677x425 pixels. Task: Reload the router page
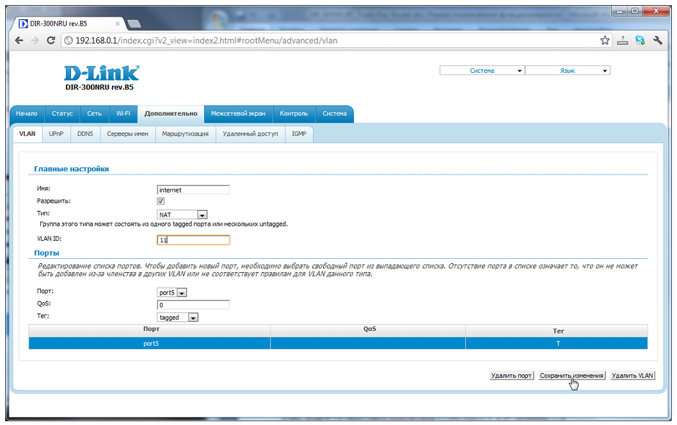click(51, 40)
